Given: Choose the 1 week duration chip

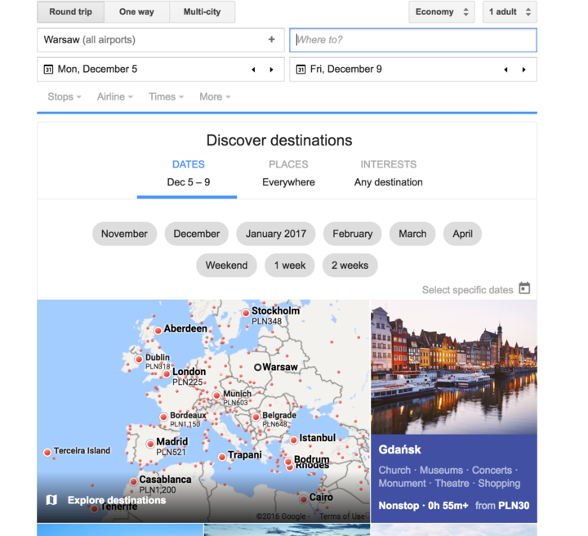Looking at the screenshot, I should pos(289,266).
